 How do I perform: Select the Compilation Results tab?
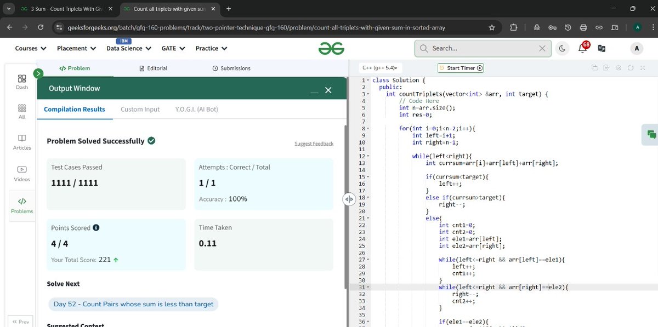(x=75, y=109)
